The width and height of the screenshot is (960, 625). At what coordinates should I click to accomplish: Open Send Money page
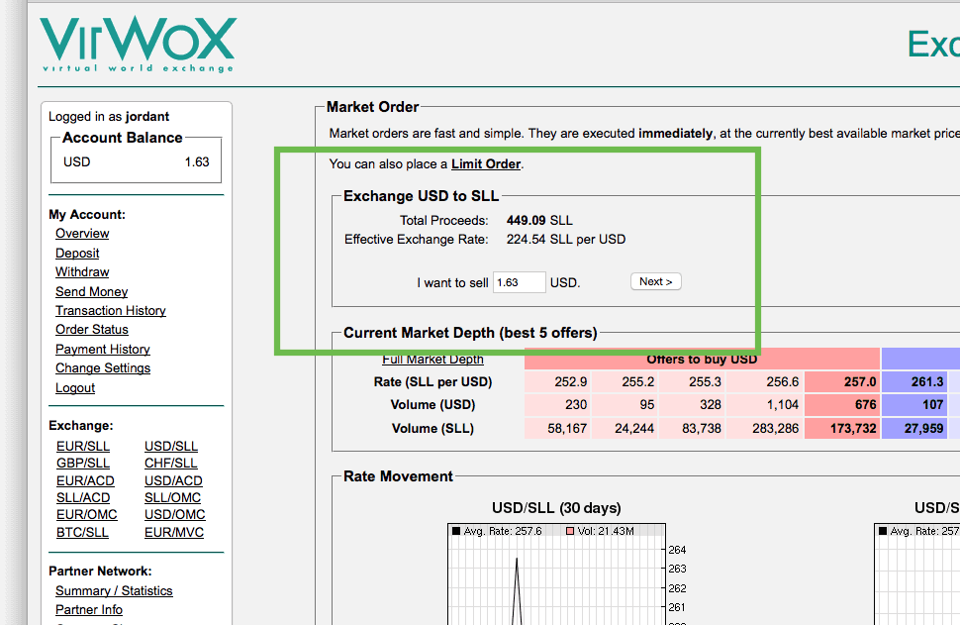coord(91,291)
